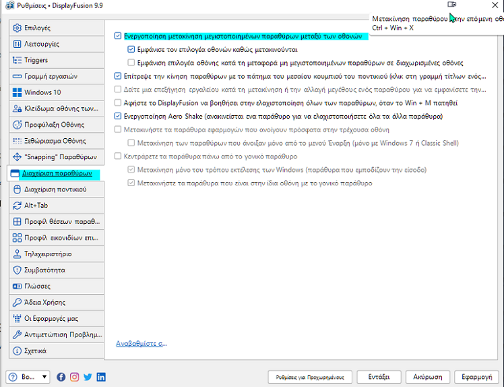Open DisplayFusion LinkedIn icon
This screenshot has height=387, width=504.
tap(101, 377)
